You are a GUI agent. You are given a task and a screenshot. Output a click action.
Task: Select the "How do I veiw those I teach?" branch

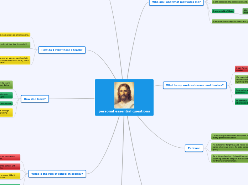[62, 50]
